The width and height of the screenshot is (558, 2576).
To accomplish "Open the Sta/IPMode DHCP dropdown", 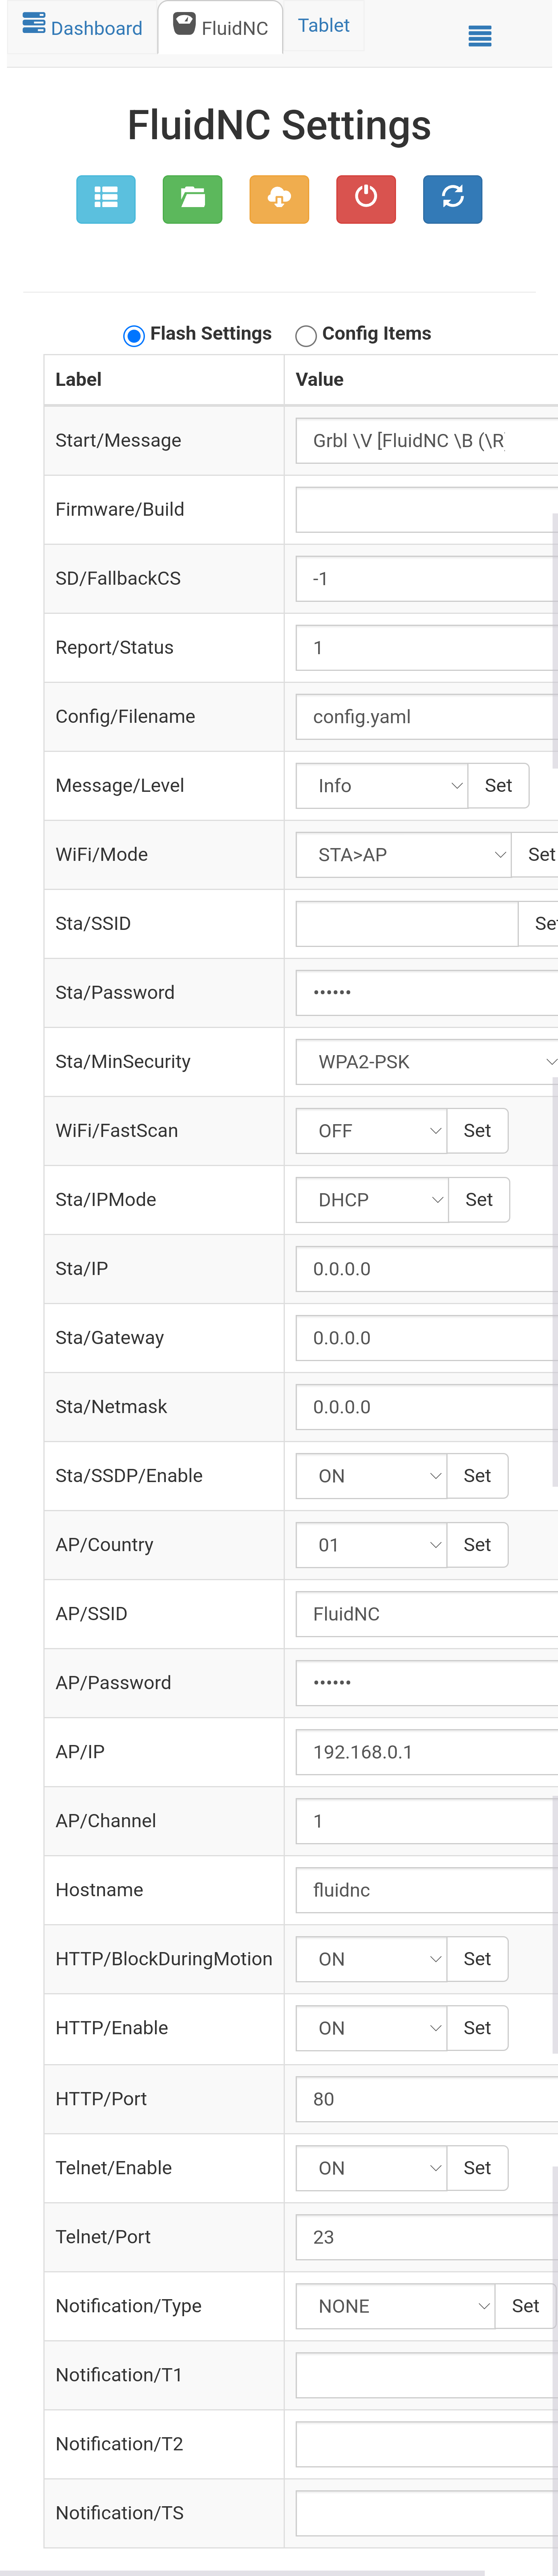I will coord(371,1200).
